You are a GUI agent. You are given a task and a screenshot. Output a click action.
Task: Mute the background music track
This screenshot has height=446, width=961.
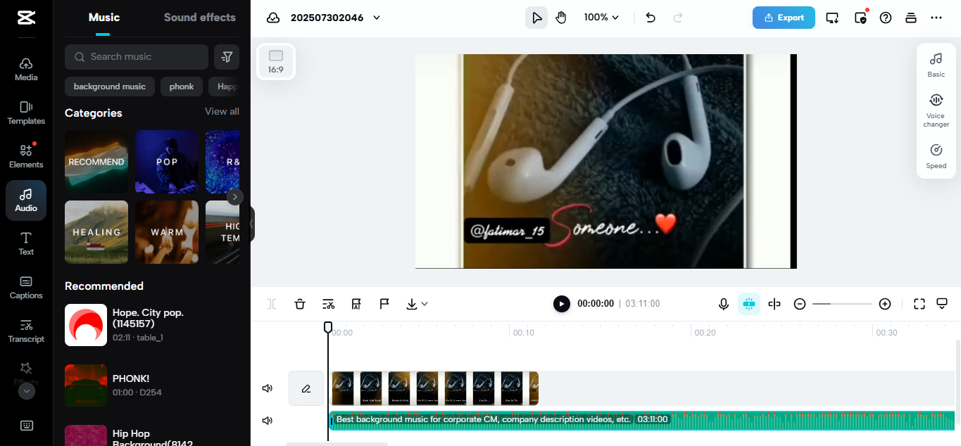tap(267, 420)
